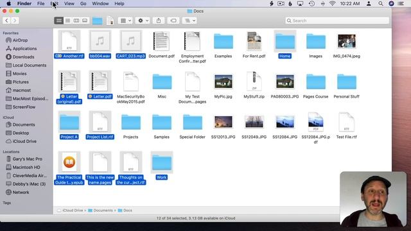Select the Home folder
This screenshot has height=231, width=411.
[285, 41]
